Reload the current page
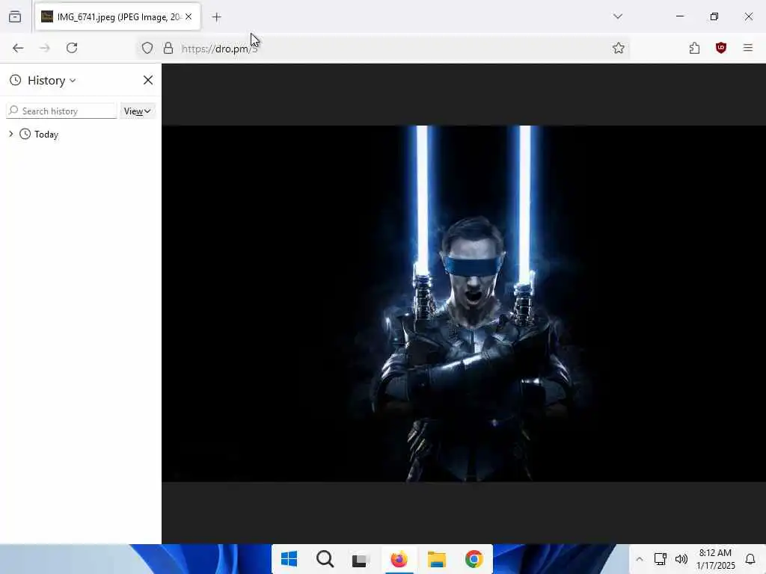Image resolution: width=766 pixels, height=574 pixels. (x=72, y=48)
